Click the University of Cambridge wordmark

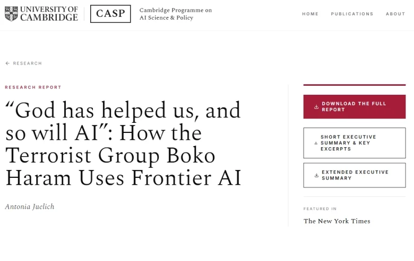pyautogui.click(x=49, y=14)
